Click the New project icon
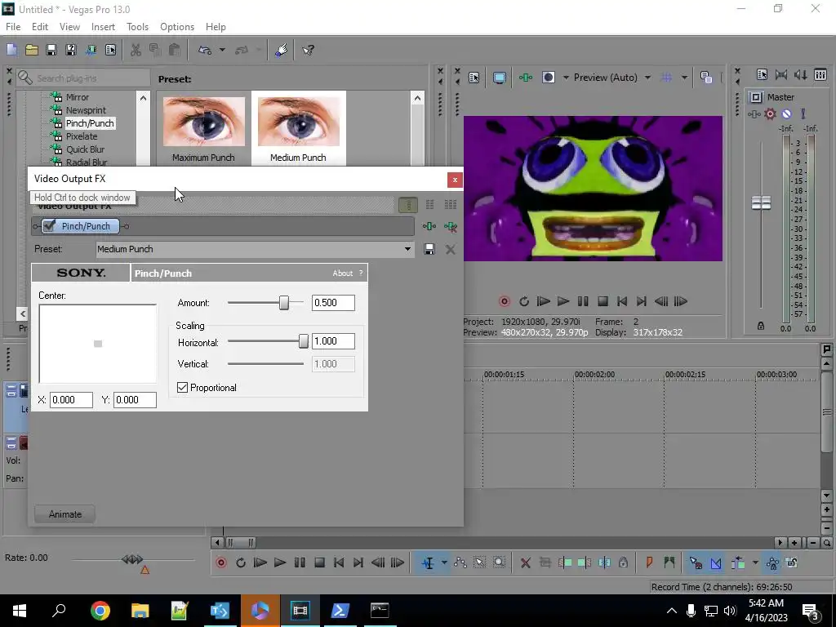This screenshot has height=627, width=836. coord(11,50)
